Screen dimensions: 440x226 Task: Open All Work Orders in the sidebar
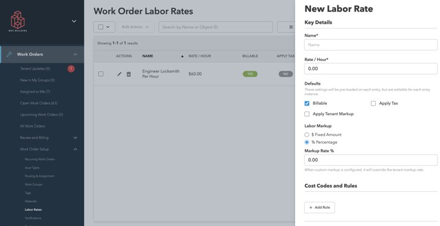[32, 126]
